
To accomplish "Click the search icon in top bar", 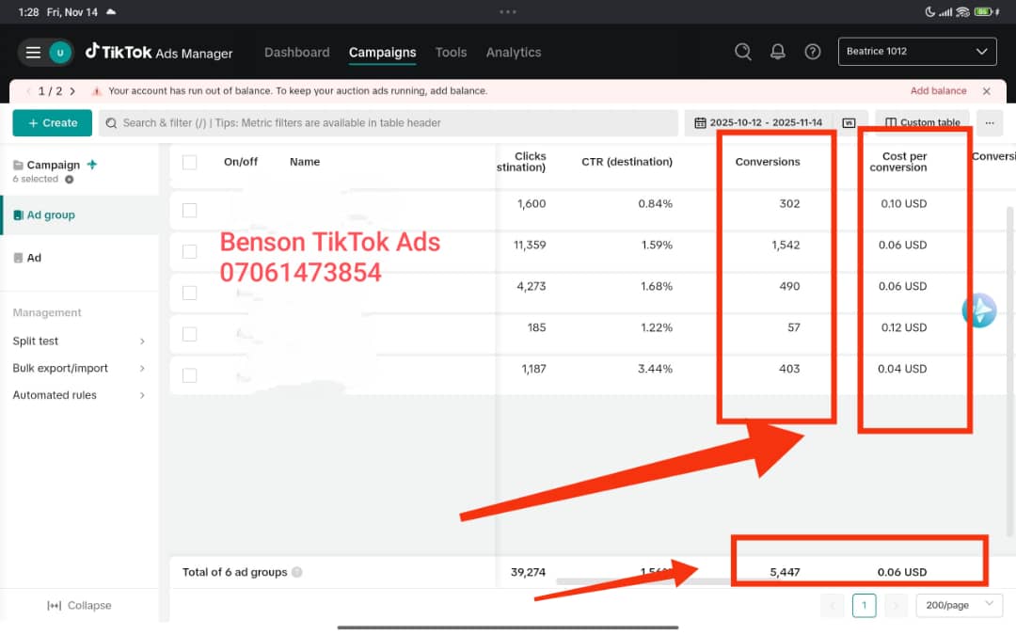I will pyautogui.click(x=743, y=53).
